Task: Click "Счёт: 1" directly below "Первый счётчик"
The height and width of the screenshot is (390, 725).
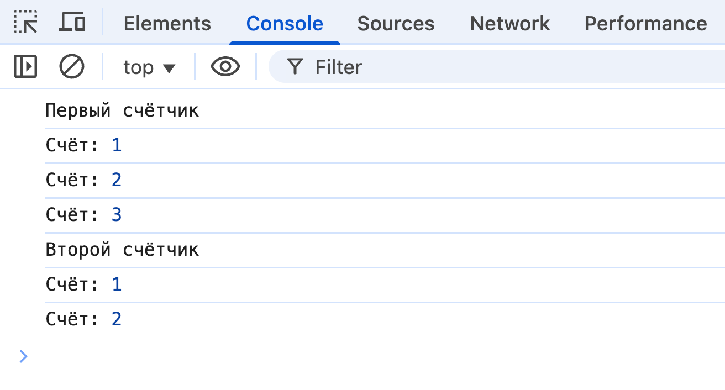Action: (x=83, y=145)
